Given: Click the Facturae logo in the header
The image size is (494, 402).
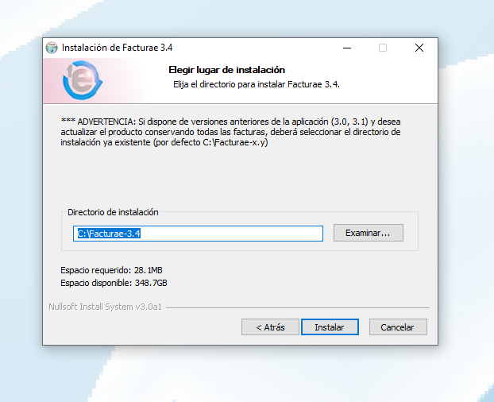Looking at the screenshot, I should [83, 80].
